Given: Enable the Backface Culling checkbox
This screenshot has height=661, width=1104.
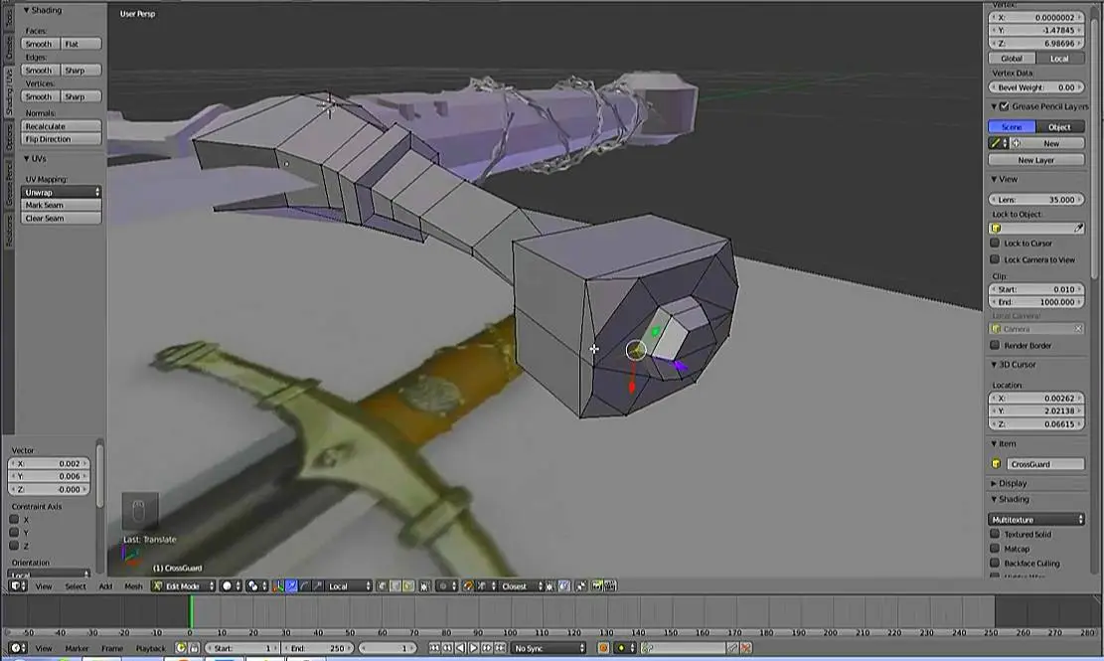Looking at the screenshot, I should [996, 563].
